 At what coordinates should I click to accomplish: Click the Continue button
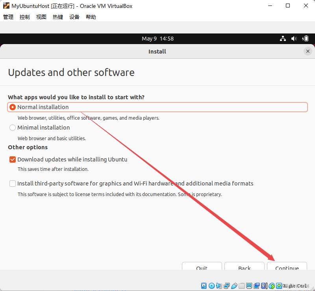(287, 266)
